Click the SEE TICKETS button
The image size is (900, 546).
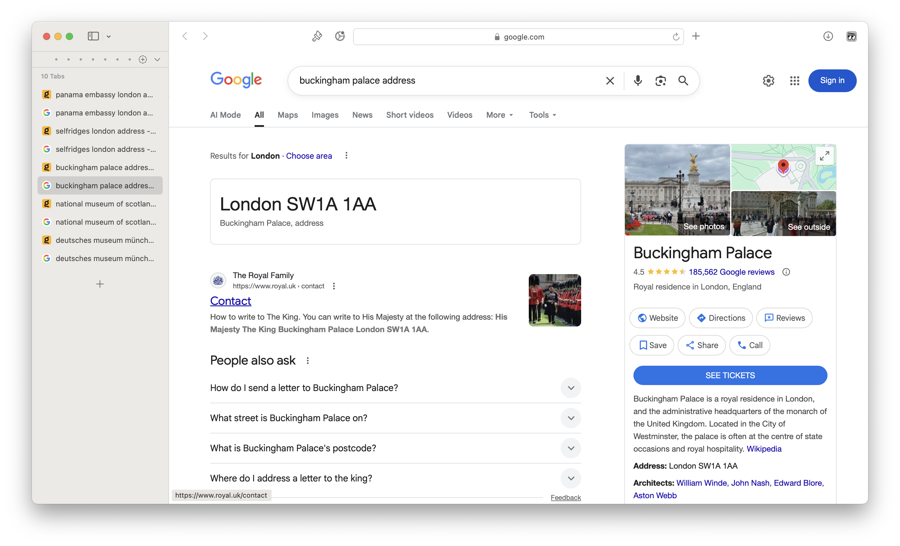click(x=730, y=375)
